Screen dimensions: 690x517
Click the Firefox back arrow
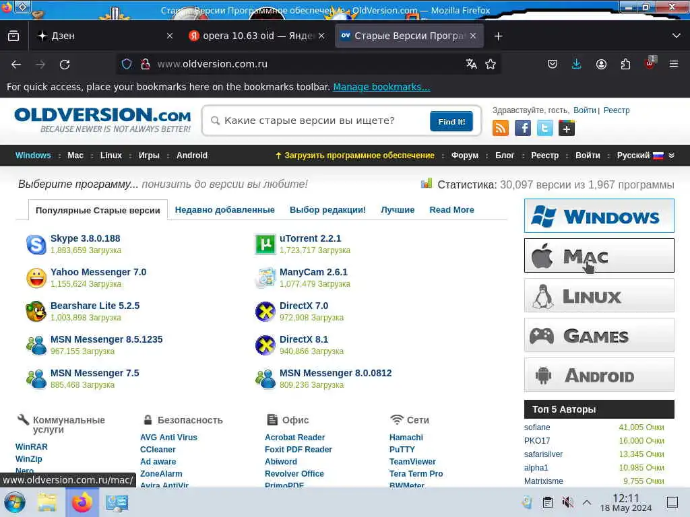click(16, 65)
